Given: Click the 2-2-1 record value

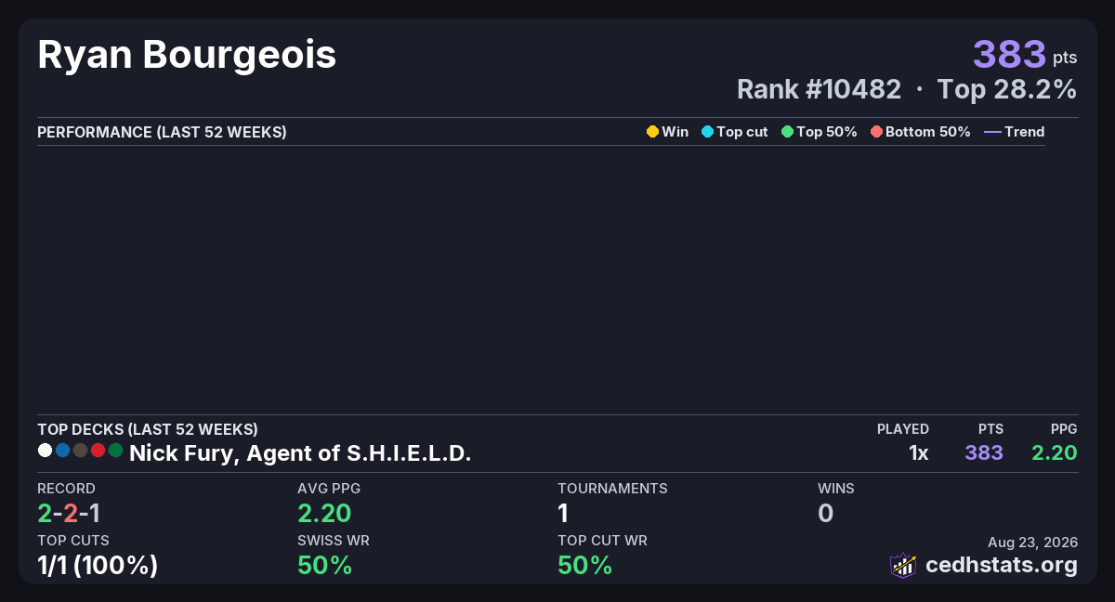Looking at the screenshot, I should (x=69, y=513).
